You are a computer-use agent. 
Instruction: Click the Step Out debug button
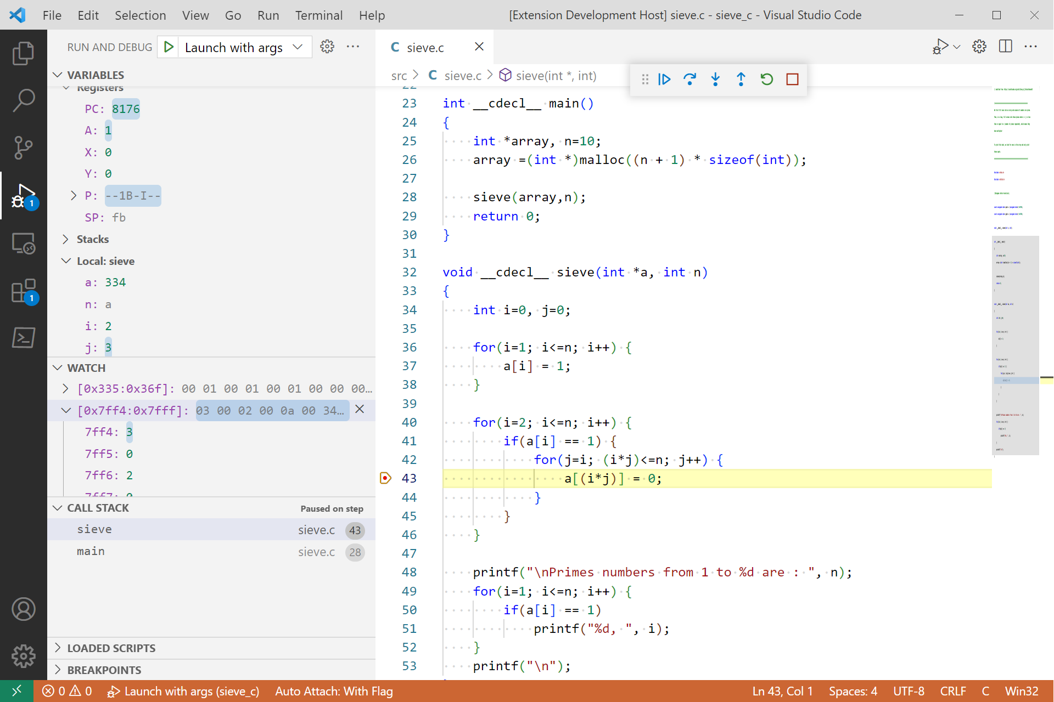coord(741,80)
